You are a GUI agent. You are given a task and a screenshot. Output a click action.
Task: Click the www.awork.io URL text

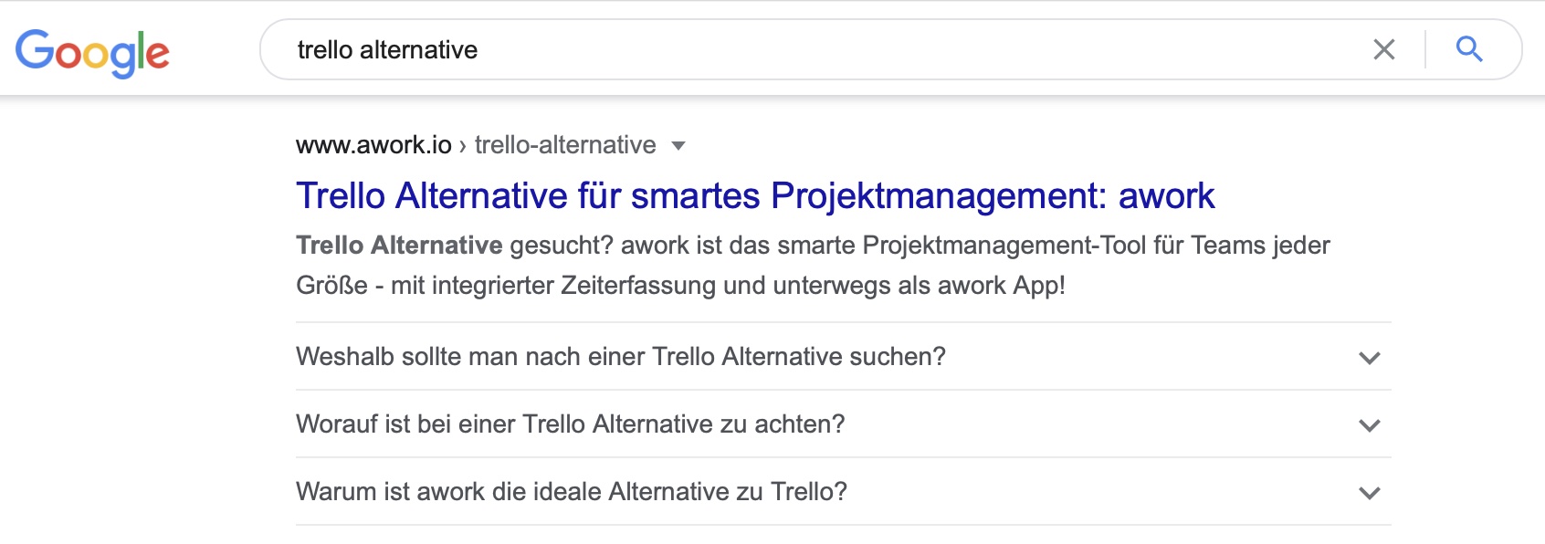373,144
